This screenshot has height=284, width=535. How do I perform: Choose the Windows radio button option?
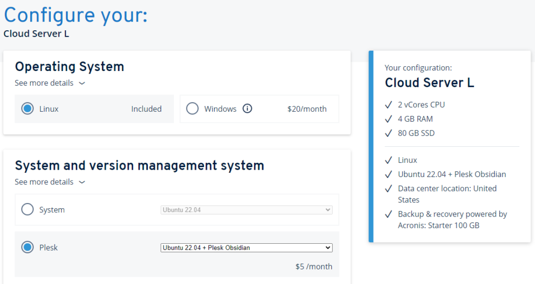click(x=192, y=109)
